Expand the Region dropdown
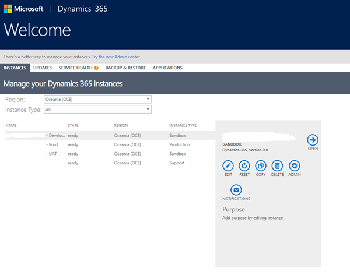Image resolution: width=350 pixels, height=275 pixels. tap(98, 99)
